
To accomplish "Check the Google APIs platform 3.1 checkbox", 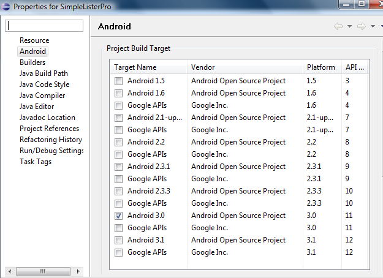I will (x=118, y=252).
